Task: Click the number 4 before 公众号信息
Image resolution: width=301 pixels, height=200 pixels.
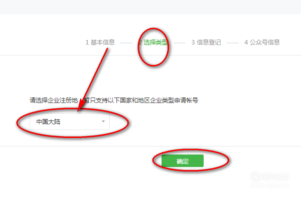Action: point(246,42)
